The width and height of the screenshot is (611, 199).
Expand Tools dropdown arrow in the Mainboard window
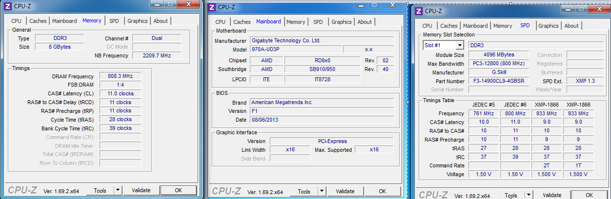pyautogui.click(x=322, y=191)
